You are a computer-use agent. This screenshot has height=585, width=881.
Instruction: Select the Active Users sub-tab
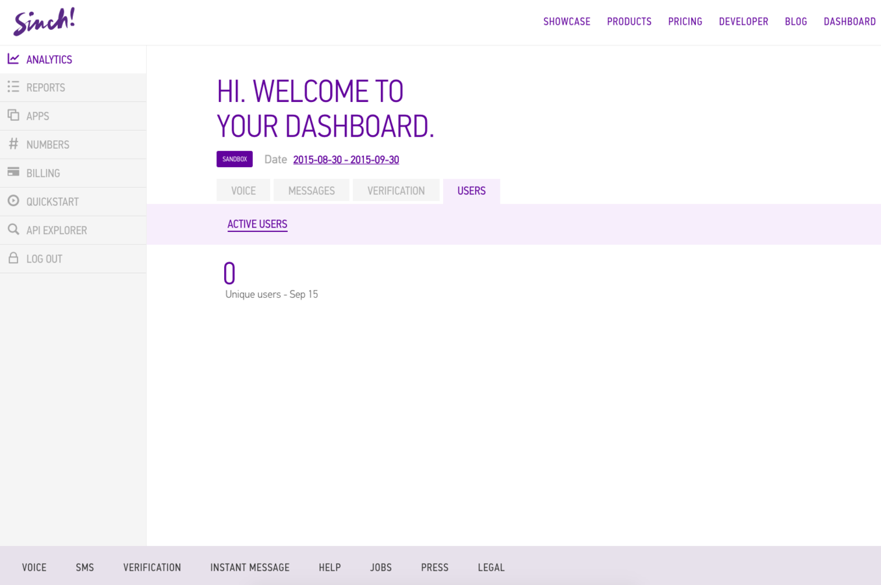point(257,224)
